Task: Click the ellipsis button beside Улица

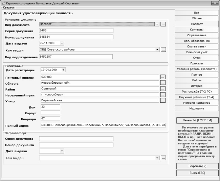Action: pos(163,100)
